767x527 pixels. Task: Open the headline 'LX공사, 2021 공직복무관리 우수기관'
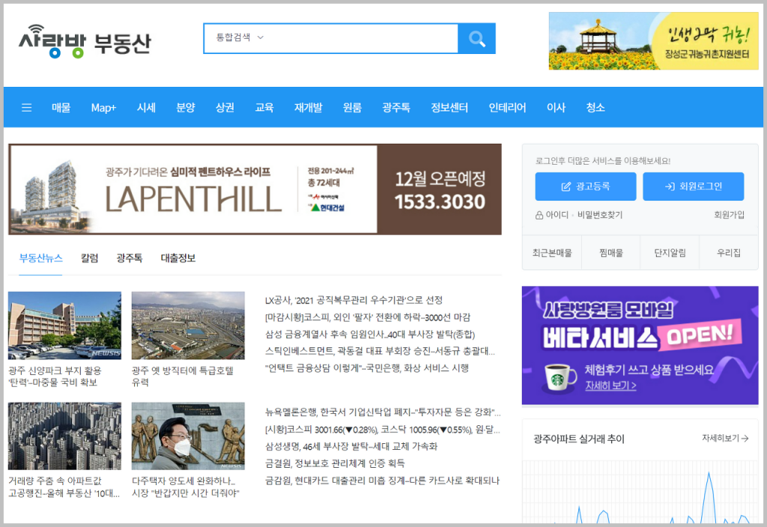pos(354,300)
